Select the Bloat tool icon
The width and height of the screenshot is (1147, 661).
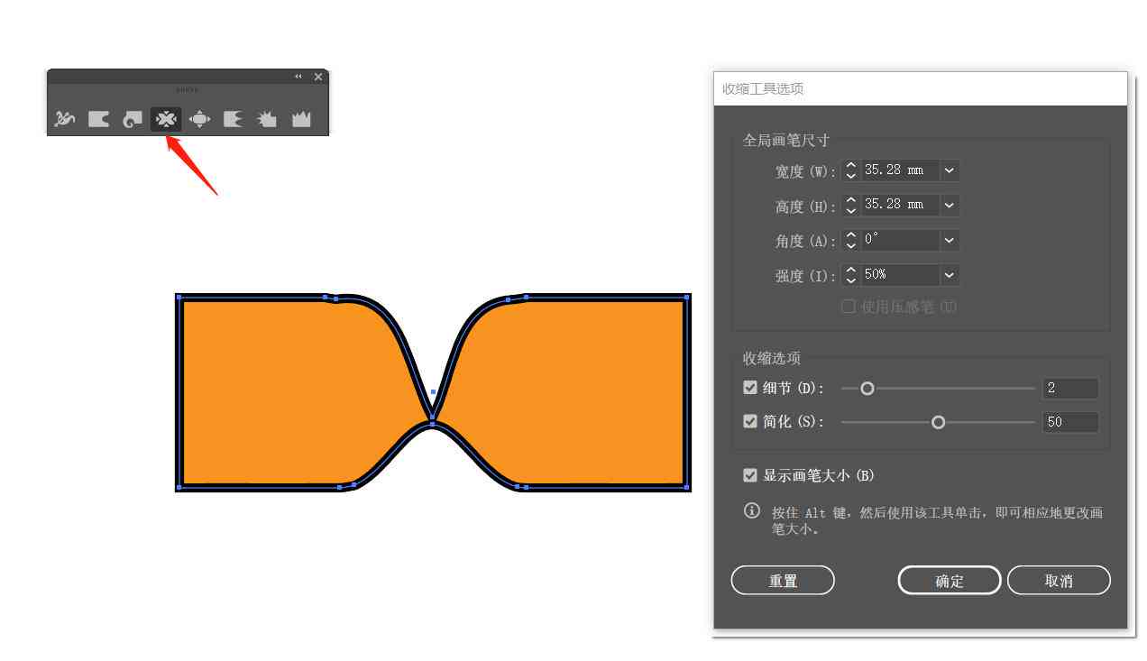pyautogui.click(x=199, y=119)
